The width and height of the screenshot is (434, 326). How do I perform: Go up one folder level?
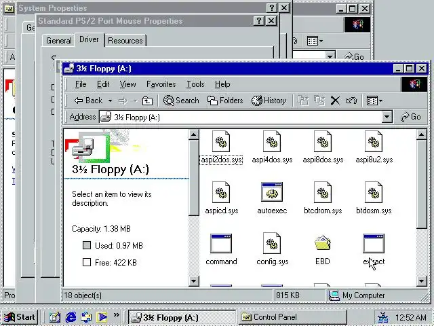147,101
